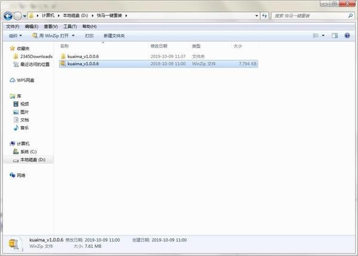Click the star icon beside 收藏夹

click(x=13, y=48)
